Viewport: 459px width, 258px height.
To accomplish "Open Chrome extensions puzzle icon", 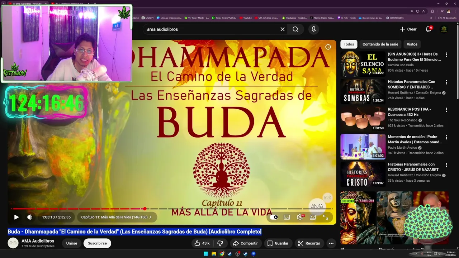I will click(x=432, y=11).
